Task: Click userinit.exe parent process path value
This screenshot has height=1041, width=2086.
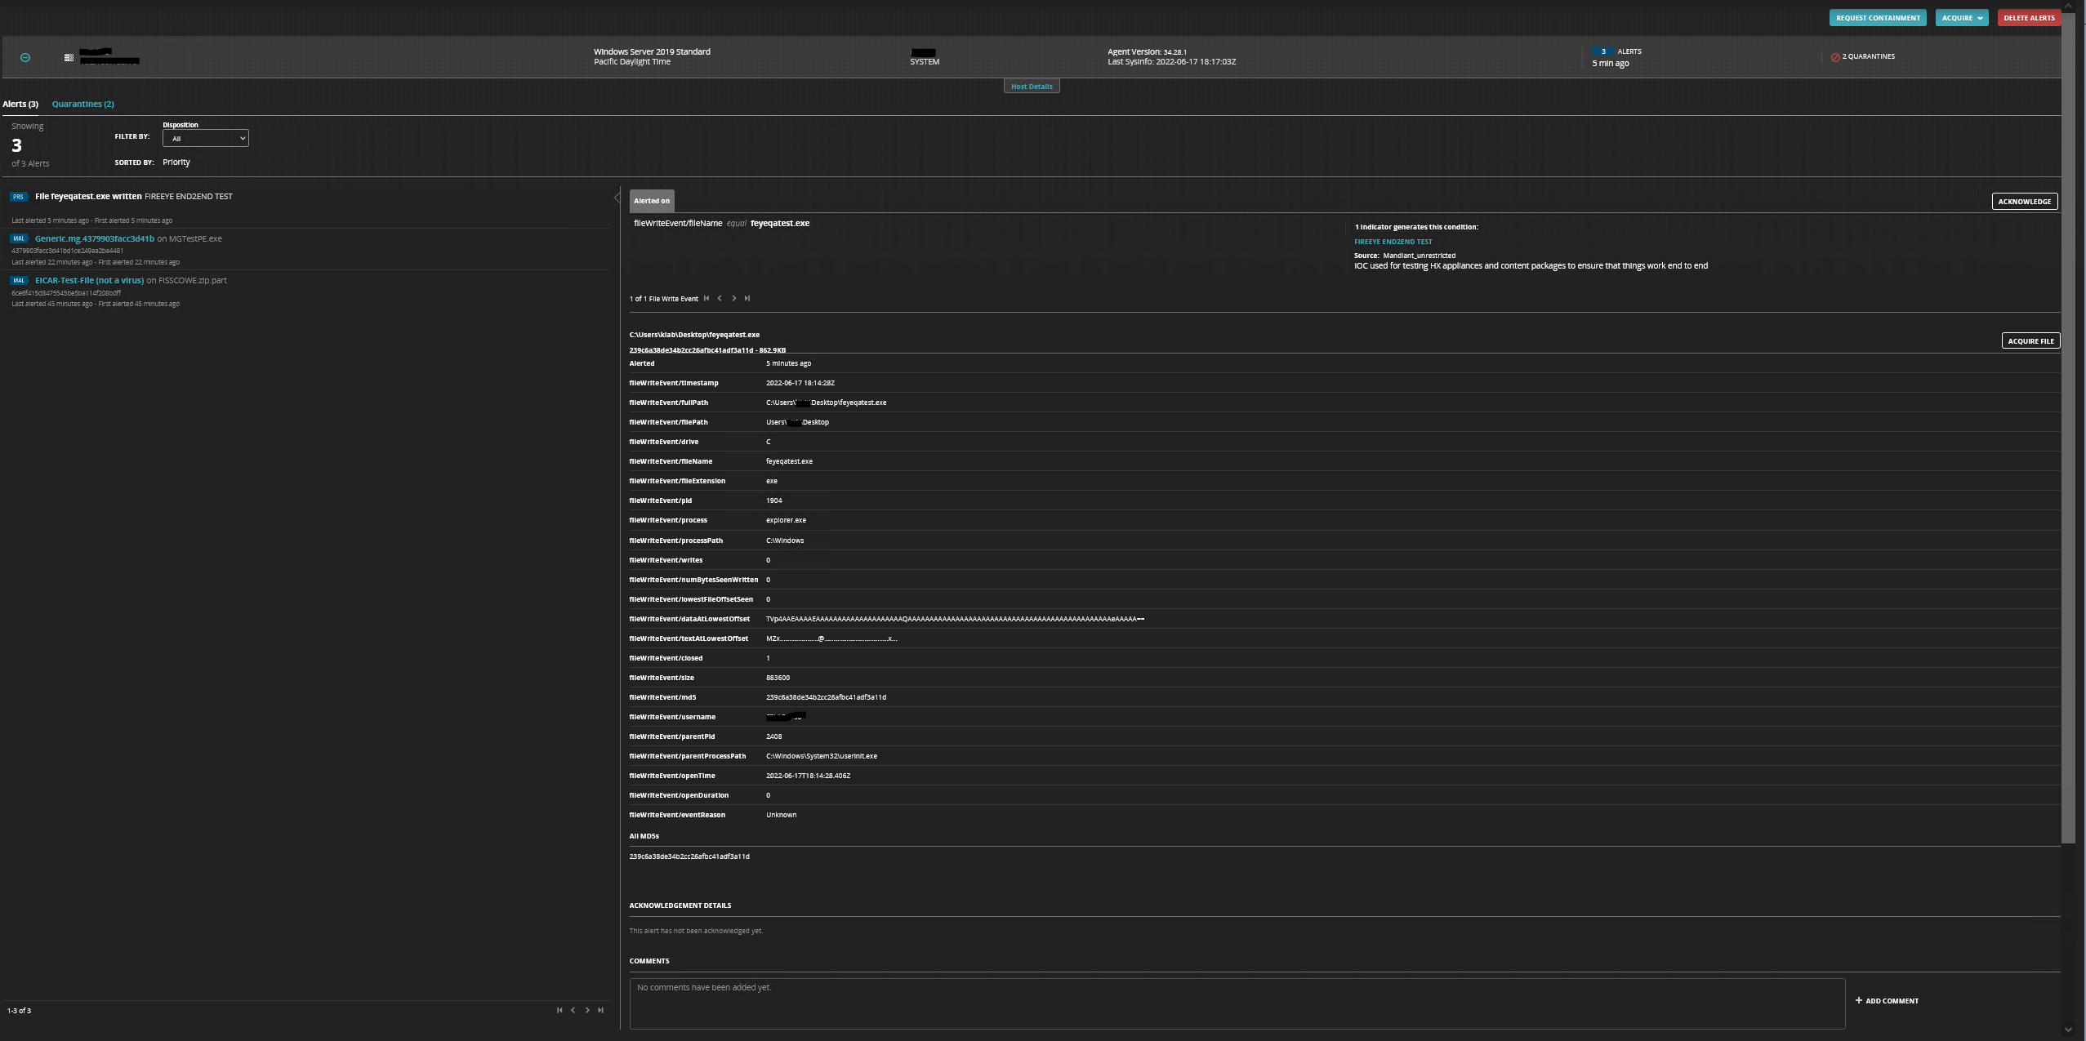Action: click(x=822, y=756)
